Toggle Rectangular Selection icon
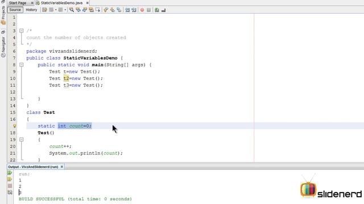The height and width of the screenshot is (204, 364). pos(98,10)
